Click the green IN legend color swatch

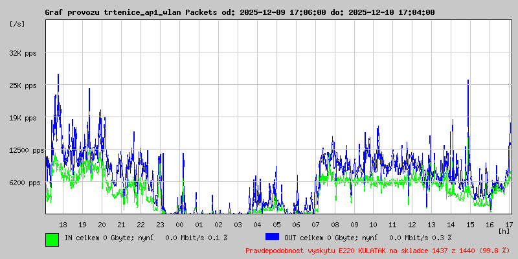(52, 240)
